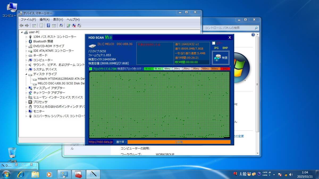Click the 100% orange progress bar
This screenshot has width=319, height=179.
point(179,142)
